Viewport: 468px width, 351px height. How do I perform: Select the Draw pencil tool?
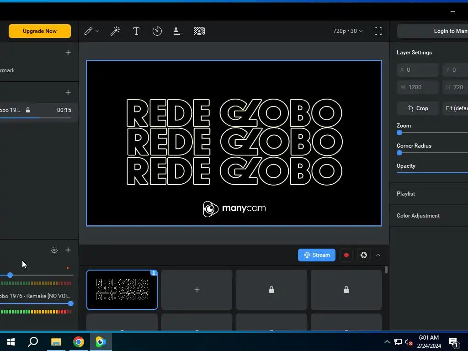click(88, 31)
